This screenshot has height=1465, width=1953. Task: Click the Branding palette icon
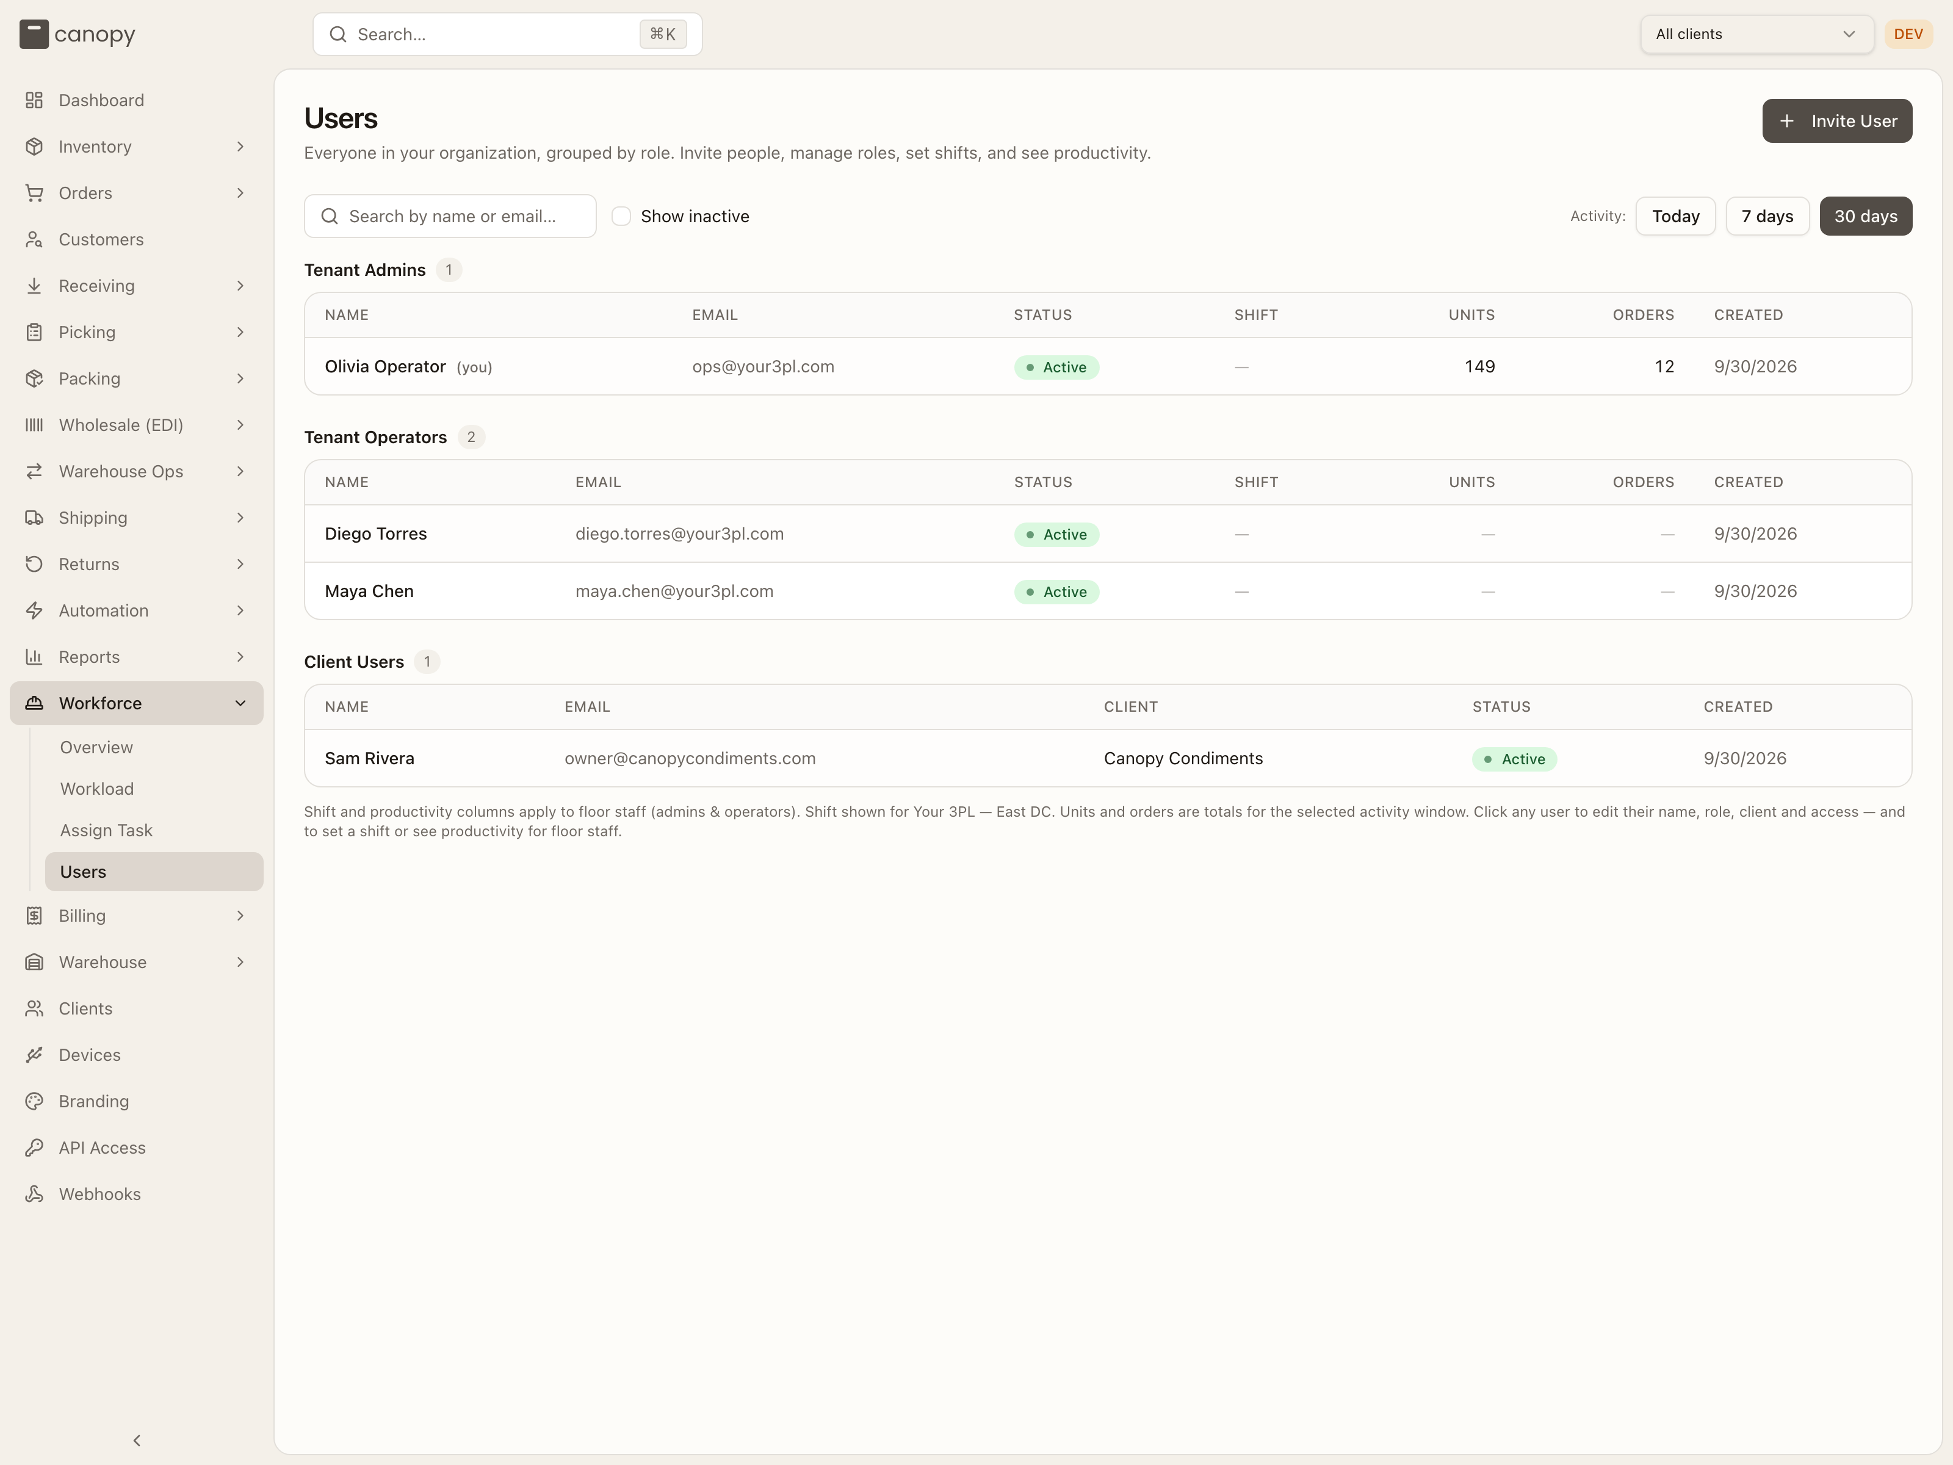(34, 1101)
